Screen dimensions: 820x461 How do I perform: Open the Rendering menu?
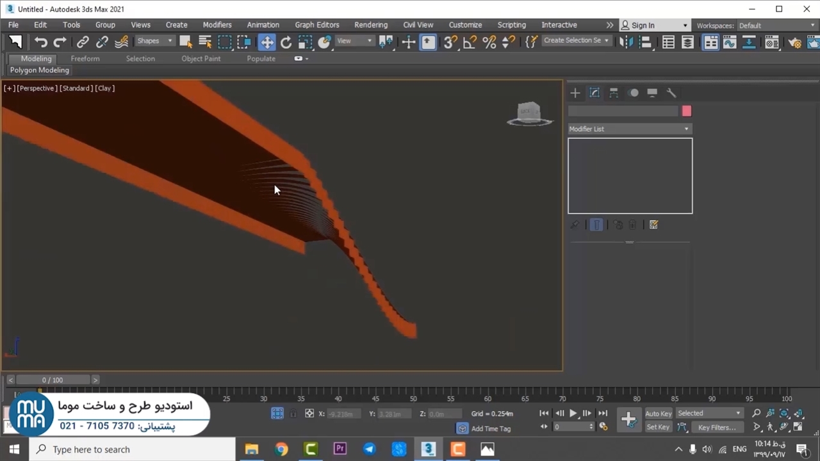click(370, 25)
